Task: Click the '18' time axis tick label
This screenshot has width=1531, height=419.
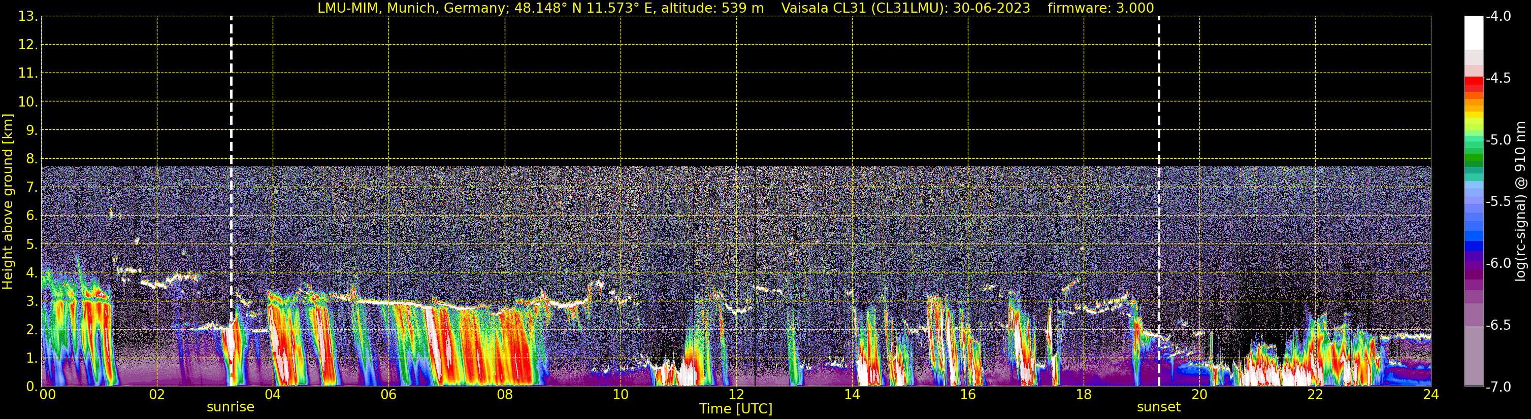Action: 1084,395
